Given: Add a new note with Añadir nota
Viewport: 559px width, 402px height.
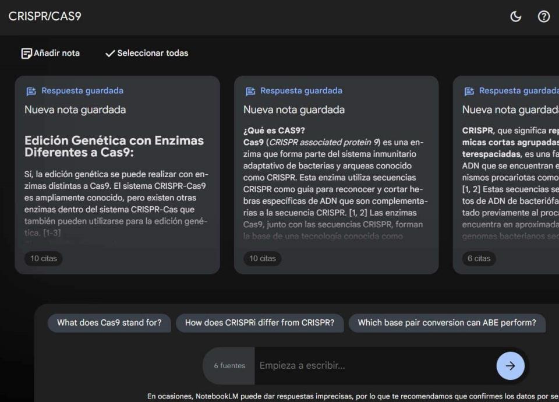Looking at the screenshot, I should click(50, 53).
